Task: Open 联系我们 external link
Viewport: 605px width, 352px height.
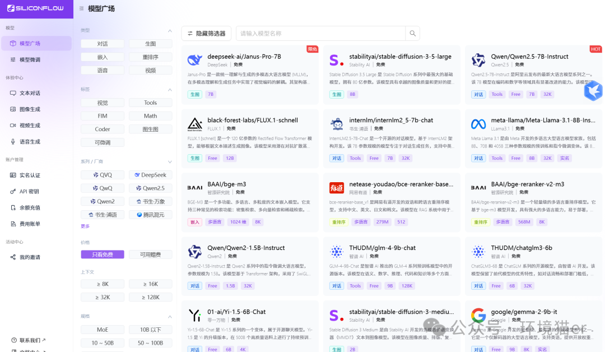Action: [x=29, y=340]
